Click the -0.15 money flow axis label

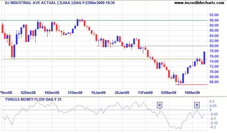(x=214, y=123)
